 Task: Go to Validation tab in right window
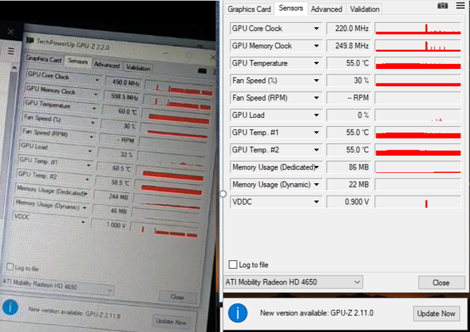point(365,9)
